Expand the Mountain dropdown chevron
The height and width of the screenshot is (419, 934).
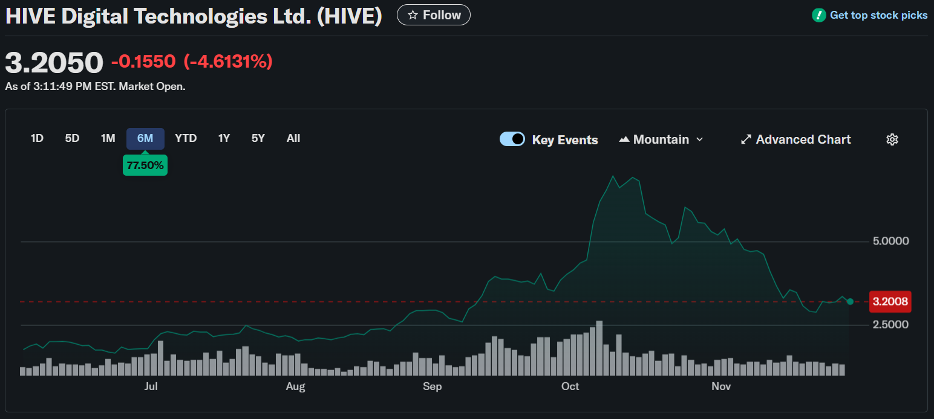tap(700, 139)
